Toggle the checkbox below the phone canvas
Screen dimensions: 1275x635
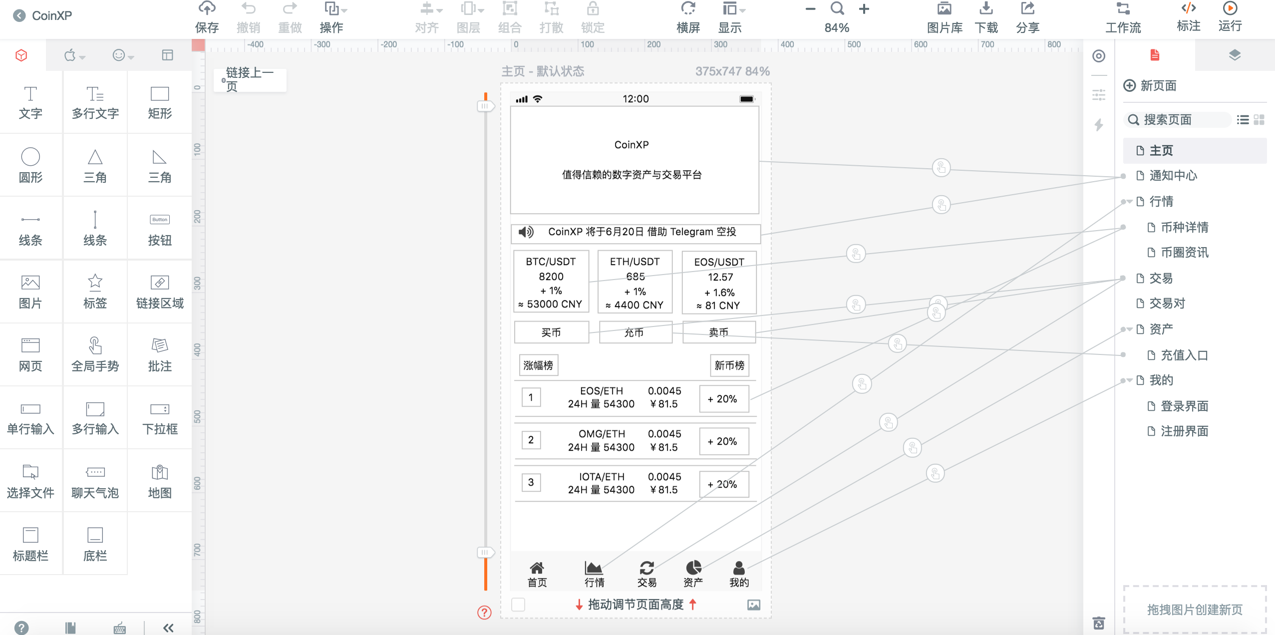coord(518,605)
